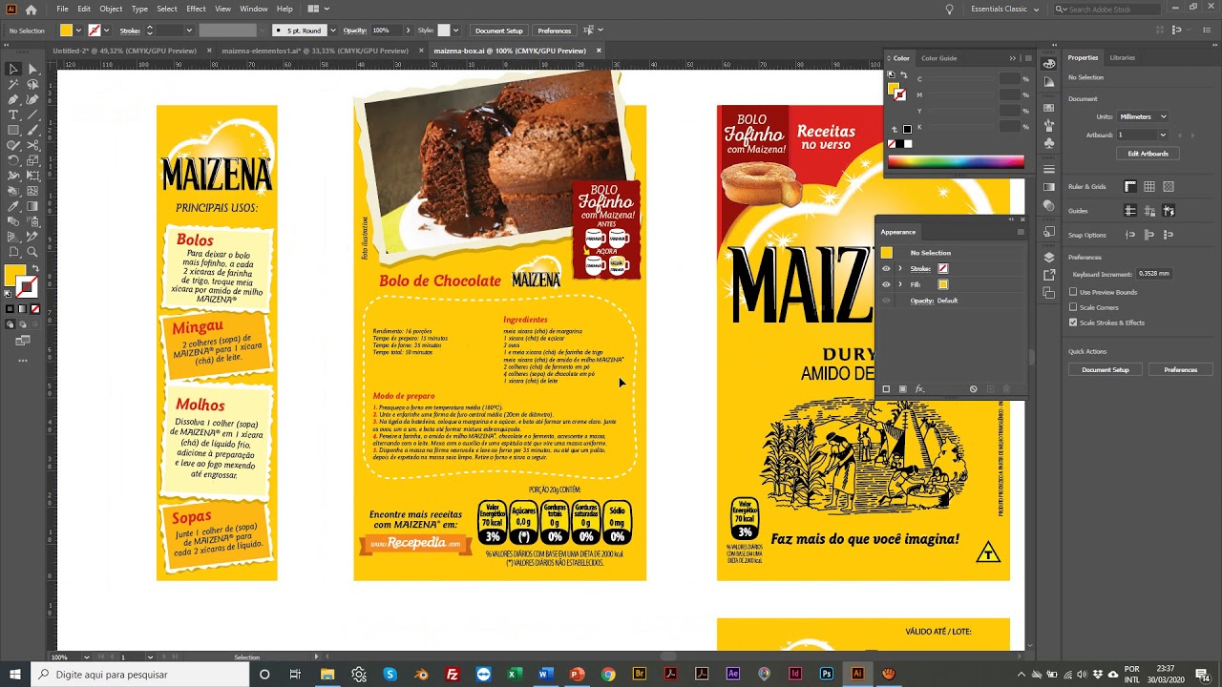Open the Object menu

tap(111, 9)
